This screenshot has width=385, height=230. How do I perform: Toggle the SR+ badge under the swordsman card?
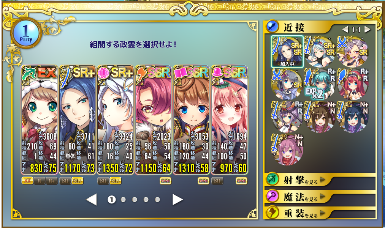78,181
